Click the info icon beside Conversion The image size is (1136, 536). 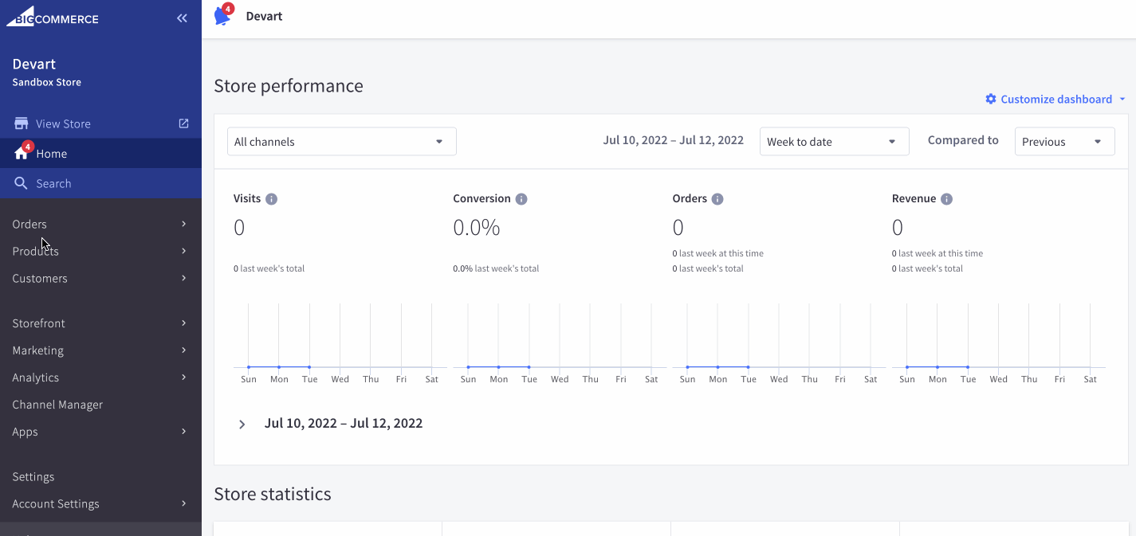(x=521, y=199)
